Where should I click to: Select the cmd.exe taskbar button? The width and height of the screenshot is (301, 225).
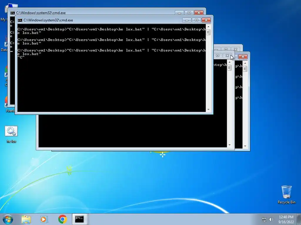pyautogui.click(x=79, y=219)
